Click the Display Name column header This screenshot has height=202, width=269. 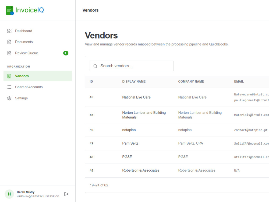134,82
